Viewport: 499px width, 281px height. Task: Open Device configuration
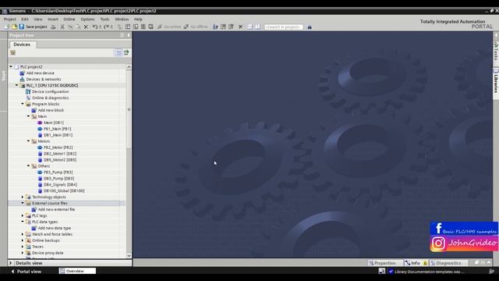[x=50, y=92]
